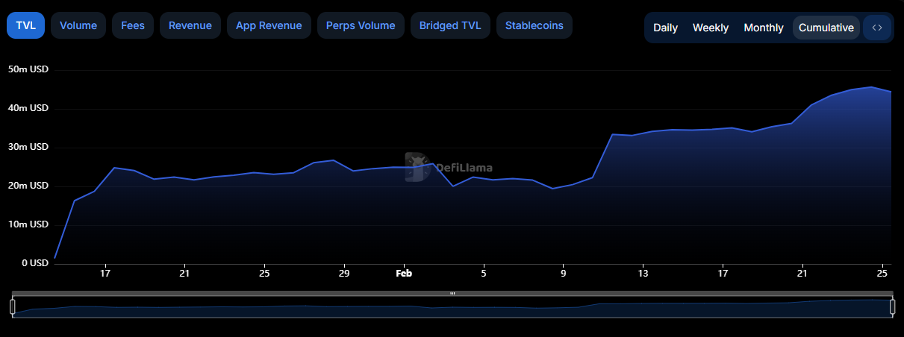Viewport: 904px width, 337px height.
Task: Switch to the Volume tab
Action: 78,25
